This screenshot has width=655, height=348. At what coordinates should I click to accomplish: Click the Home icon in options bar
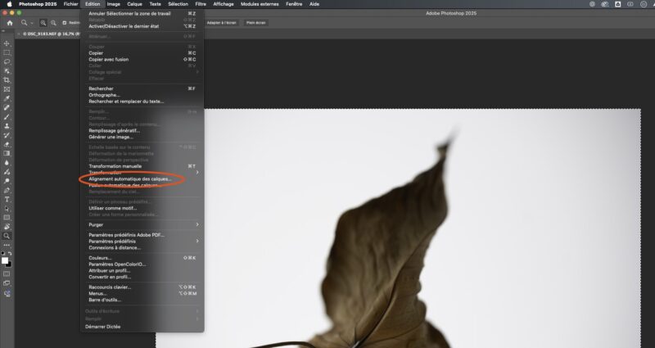click(10, 23)
